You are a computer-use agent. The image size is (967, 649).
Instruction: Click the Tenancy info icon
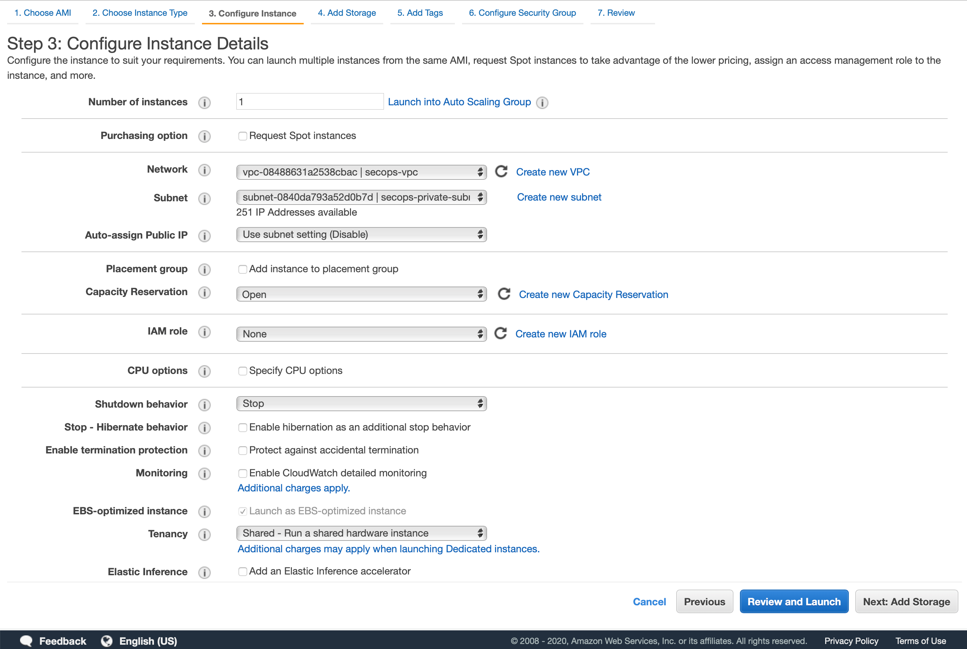(205, 534)
